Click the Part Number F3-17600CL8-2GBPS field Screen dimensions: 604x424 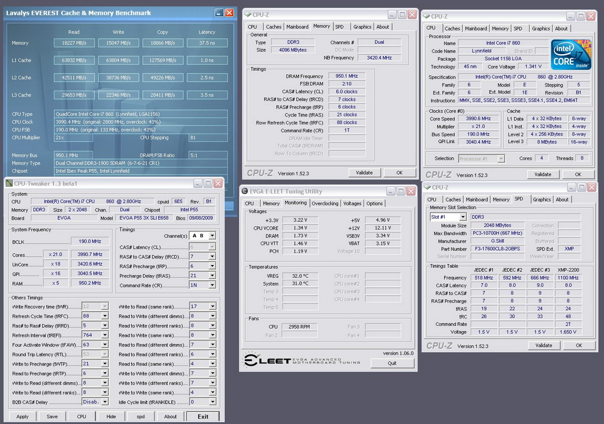point(497,249)
